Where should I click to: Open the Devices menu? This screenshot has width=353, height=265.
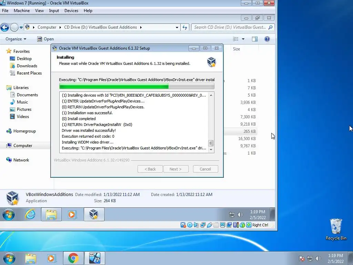71,11
